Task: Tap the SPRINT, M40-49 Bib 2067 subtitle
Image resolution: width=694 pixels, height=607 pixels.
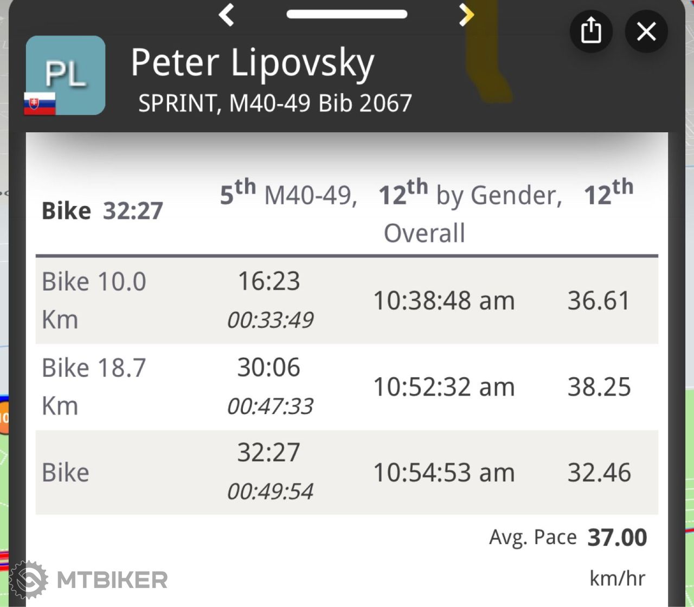Action: [275, 103]
